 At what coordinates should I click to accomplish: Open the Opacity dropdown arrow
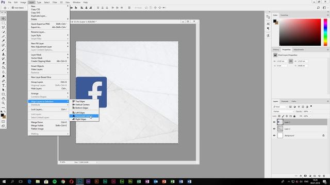coord(310,112)
